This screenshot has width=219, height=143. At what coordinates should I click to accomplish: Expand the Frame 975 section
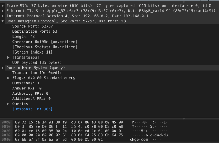tap(3, 6)
